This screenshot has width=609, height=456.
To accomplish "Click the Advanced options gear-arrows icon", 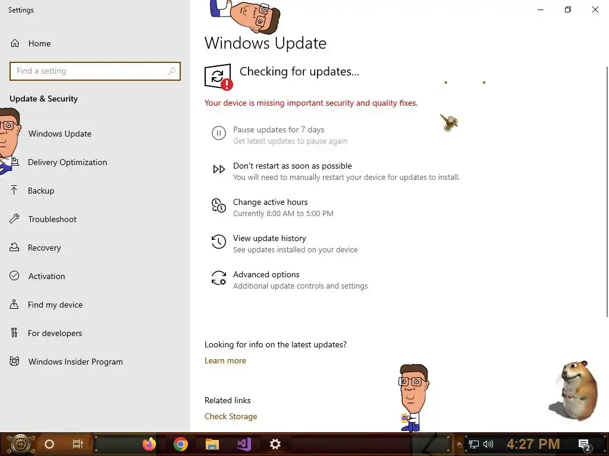I will pyautogui.click(x=219, y=278).
